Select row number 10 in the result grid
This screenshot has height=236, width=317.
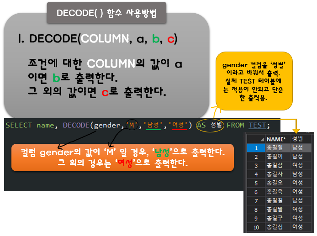pos(256,227)
